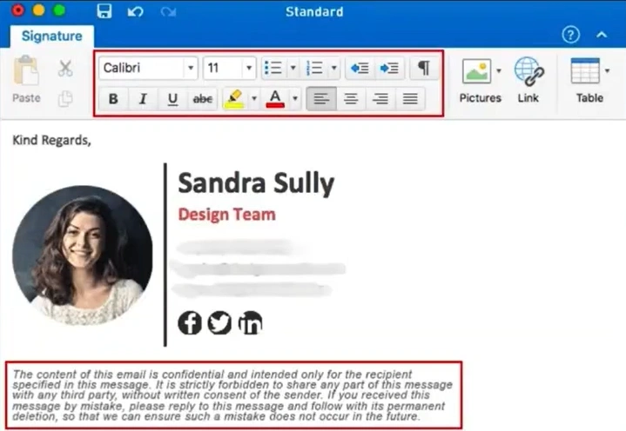Apply yellow text highlight color
Image resolution: width=626 pixels, height=431 pixels.
235,98
